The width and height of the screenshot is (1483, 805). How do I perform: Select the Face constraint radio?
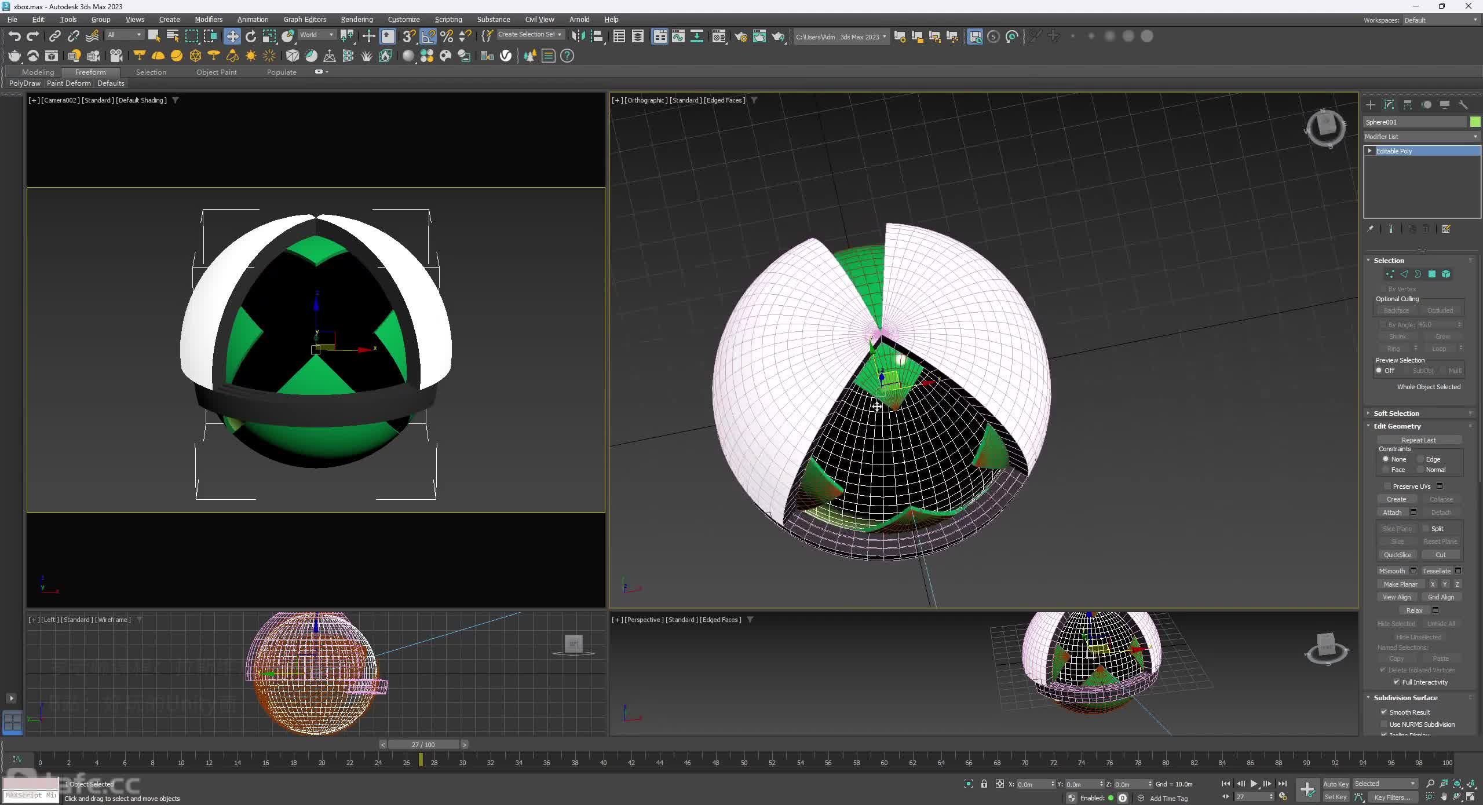click(x=1386, y=470)
